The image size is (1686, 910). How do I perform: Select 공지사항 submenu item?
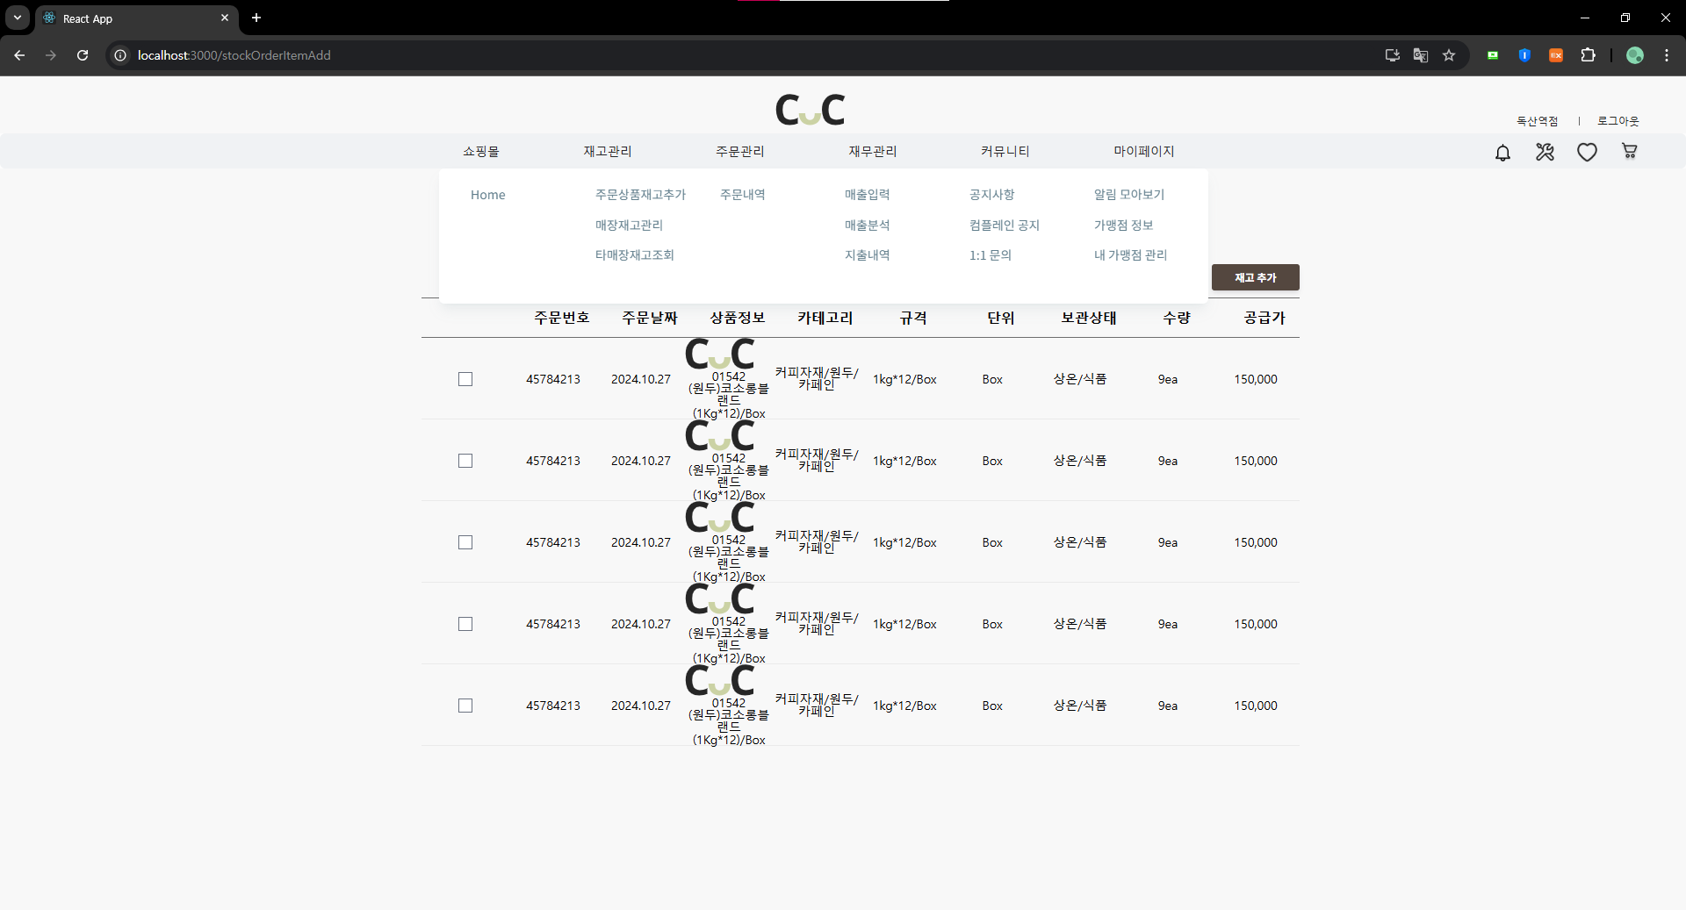pos(992,195)
